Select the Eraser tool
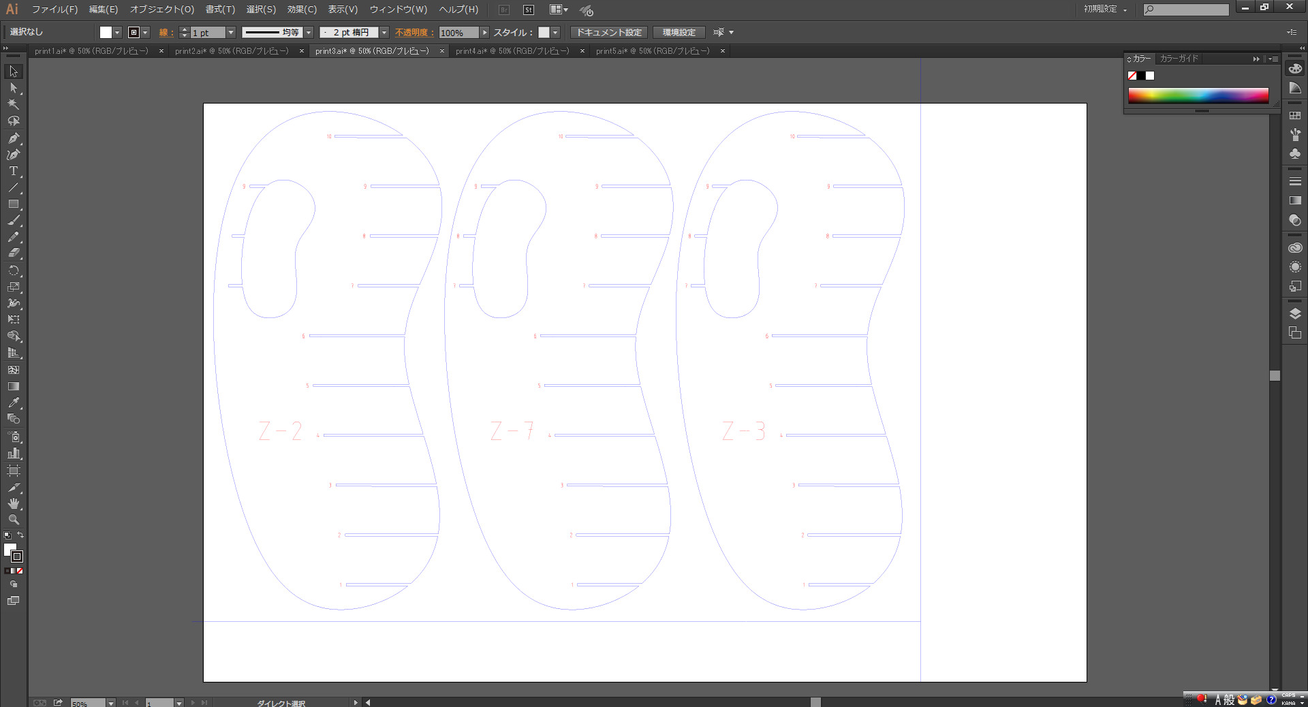1308x707 pixels. (14, 253)
